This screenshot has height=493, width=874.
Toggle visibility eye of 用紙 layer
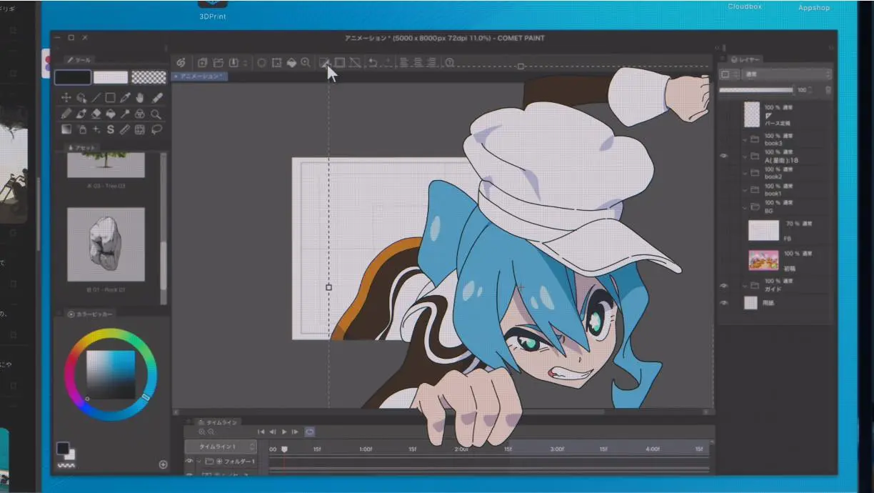[x=723, y=303]
